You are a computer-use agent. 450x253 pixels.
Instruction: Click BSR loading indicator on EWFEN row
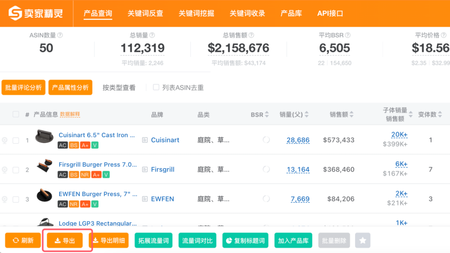[x=266, y=199]
